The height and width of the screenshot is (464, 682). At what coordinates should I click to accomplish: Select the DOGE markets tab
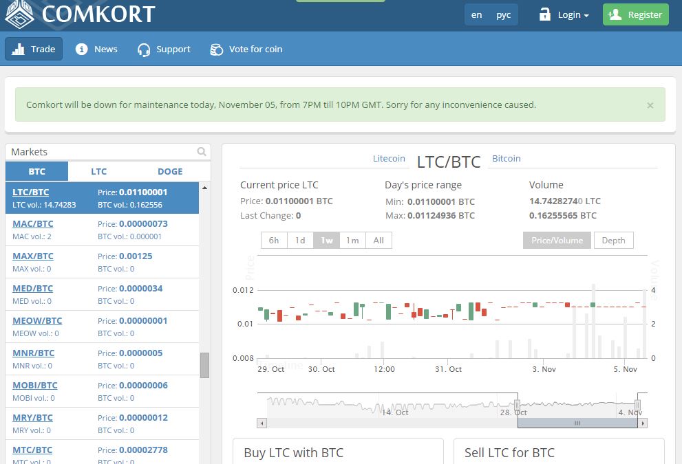pos(170,171)
